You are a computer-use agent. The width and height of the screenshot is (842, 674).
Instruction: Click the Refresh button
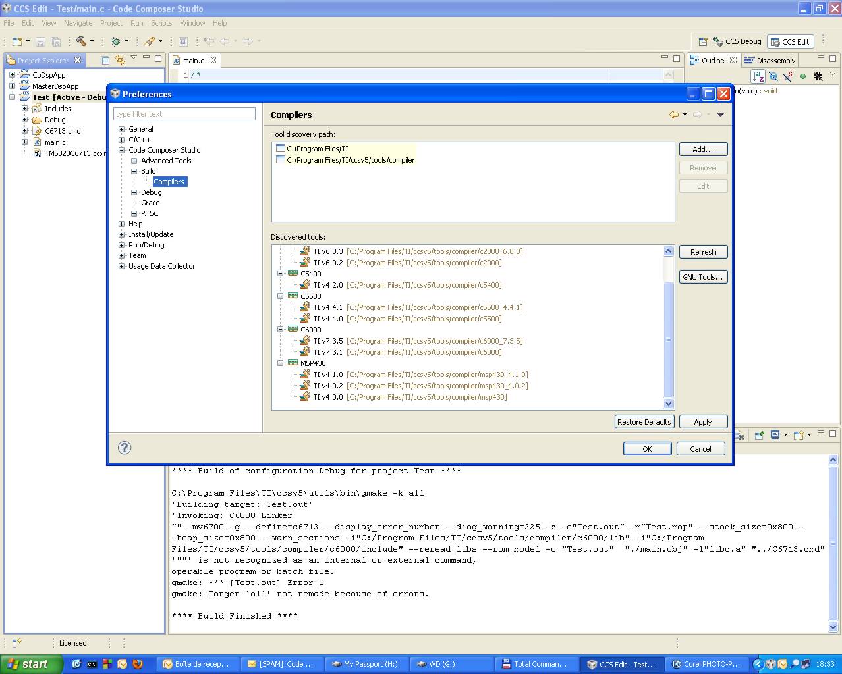[703, 252]
